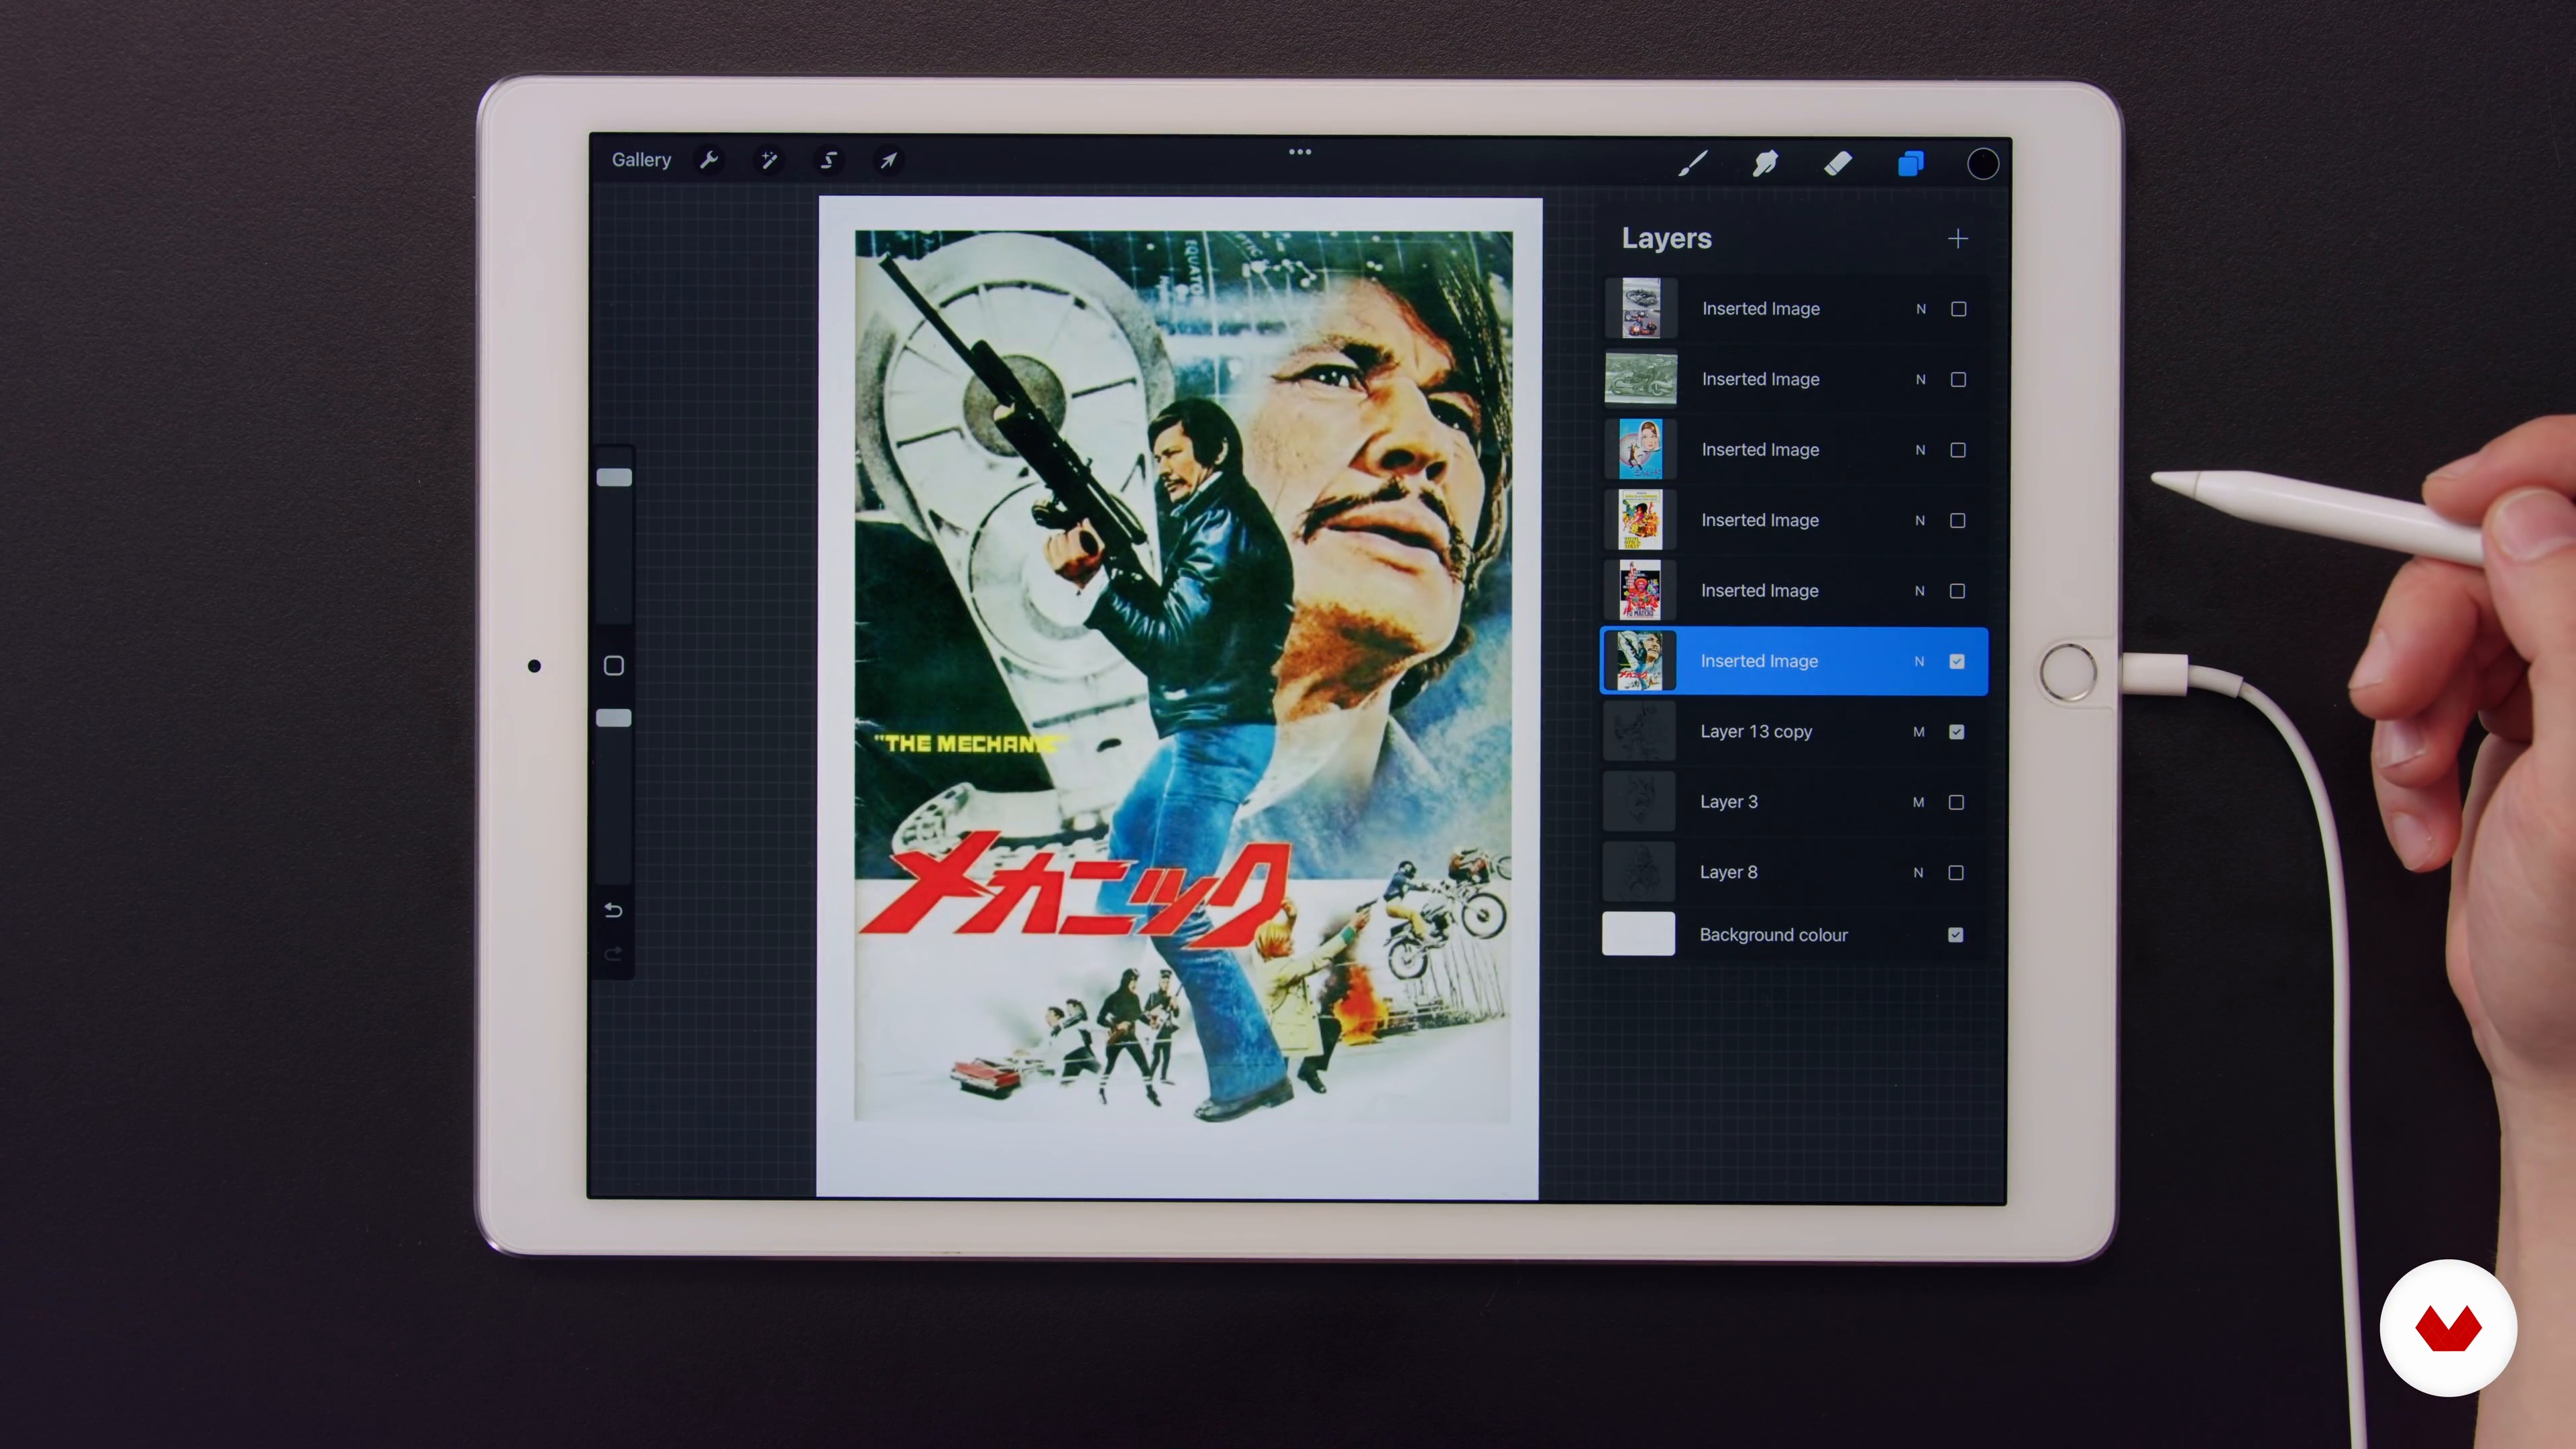Click the brush size slider handle
Viewport: 2576px width, 1449px height.
[614, 477]
